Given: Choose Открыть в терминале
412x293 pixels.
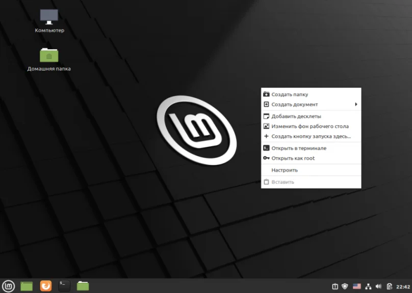Looking at the screenshot, I should [x=298, y=148].
